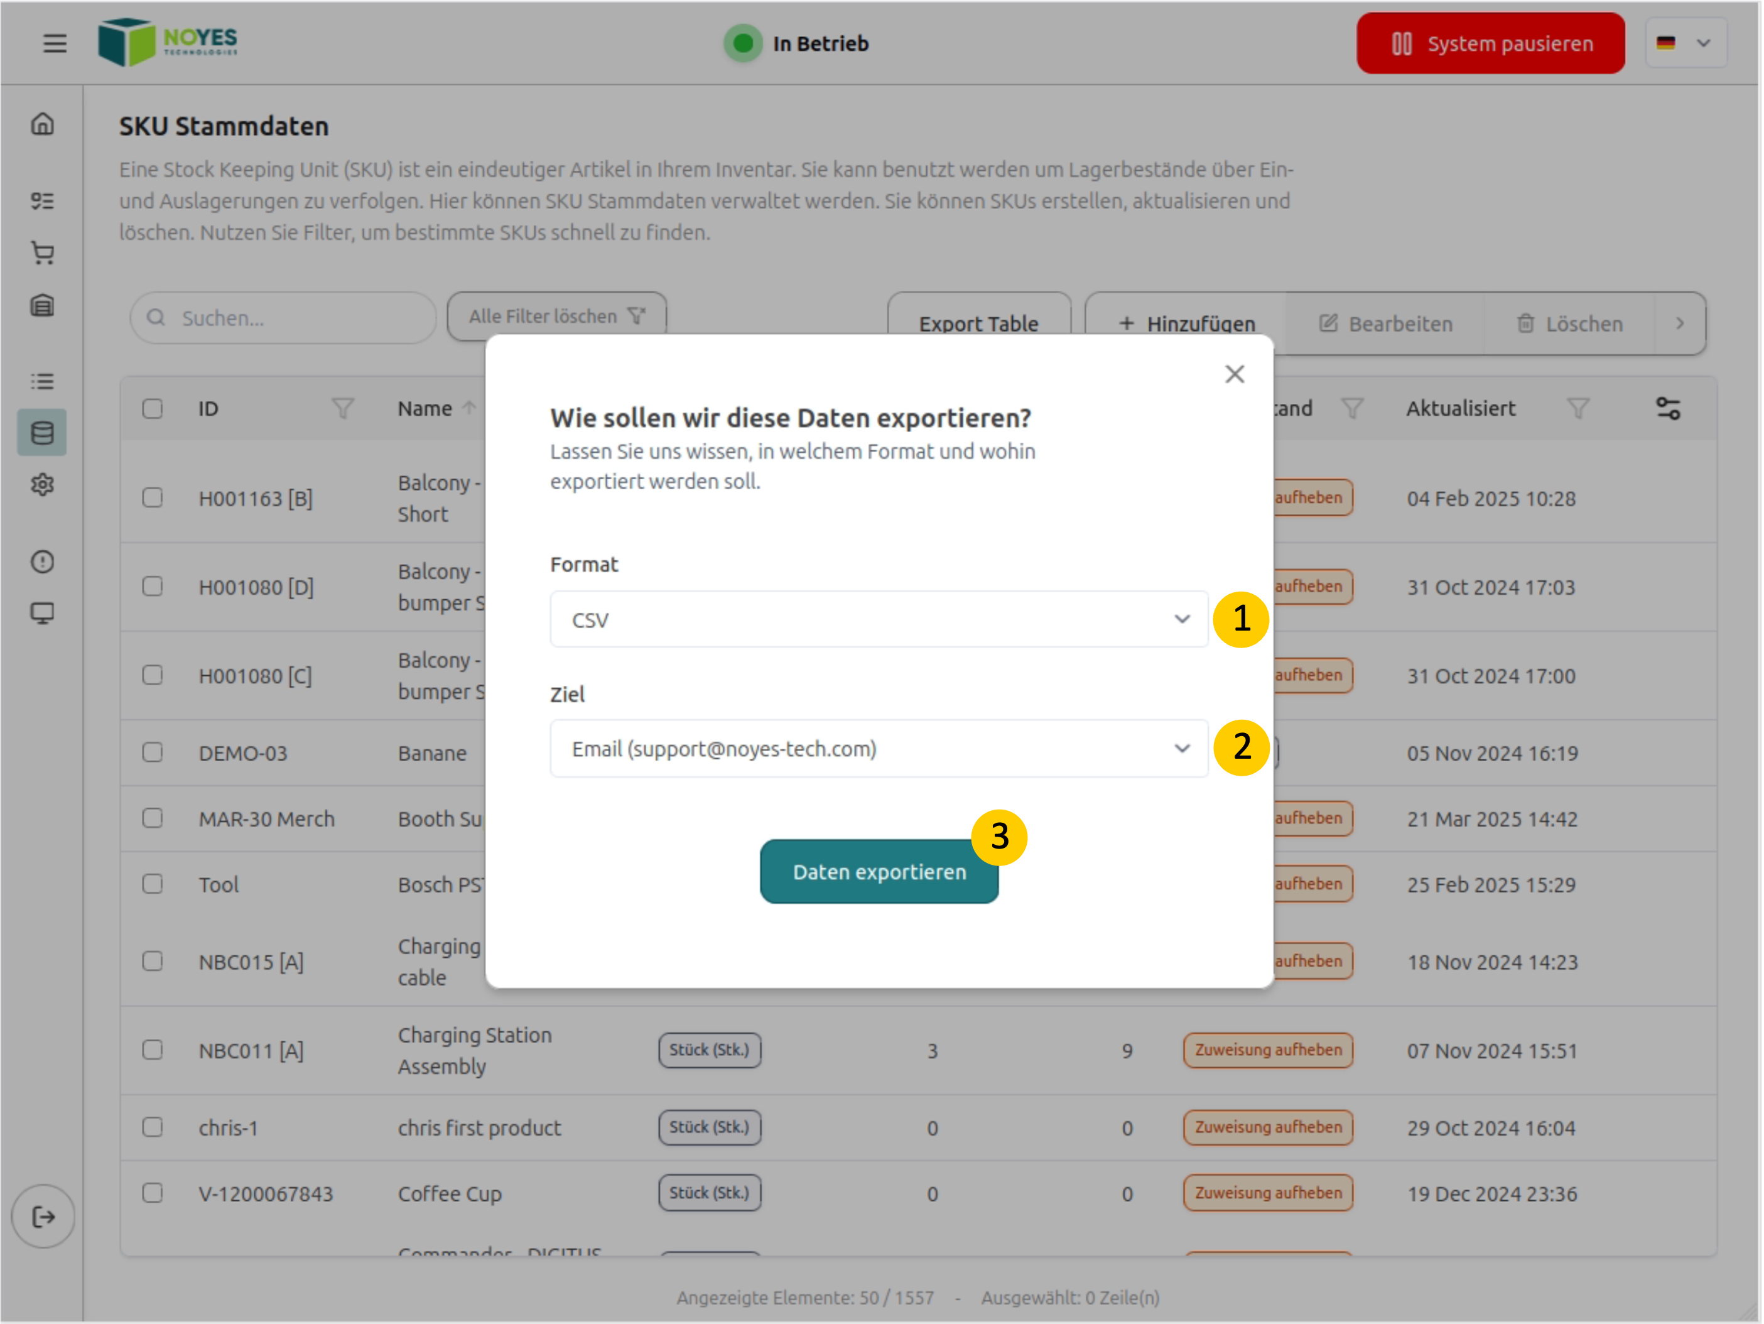Tick the chris-1 row checkbox
Image resolution: width=1764 pixels, height=1324 pixels.
pyautogui.click(x=153, y=1127)
